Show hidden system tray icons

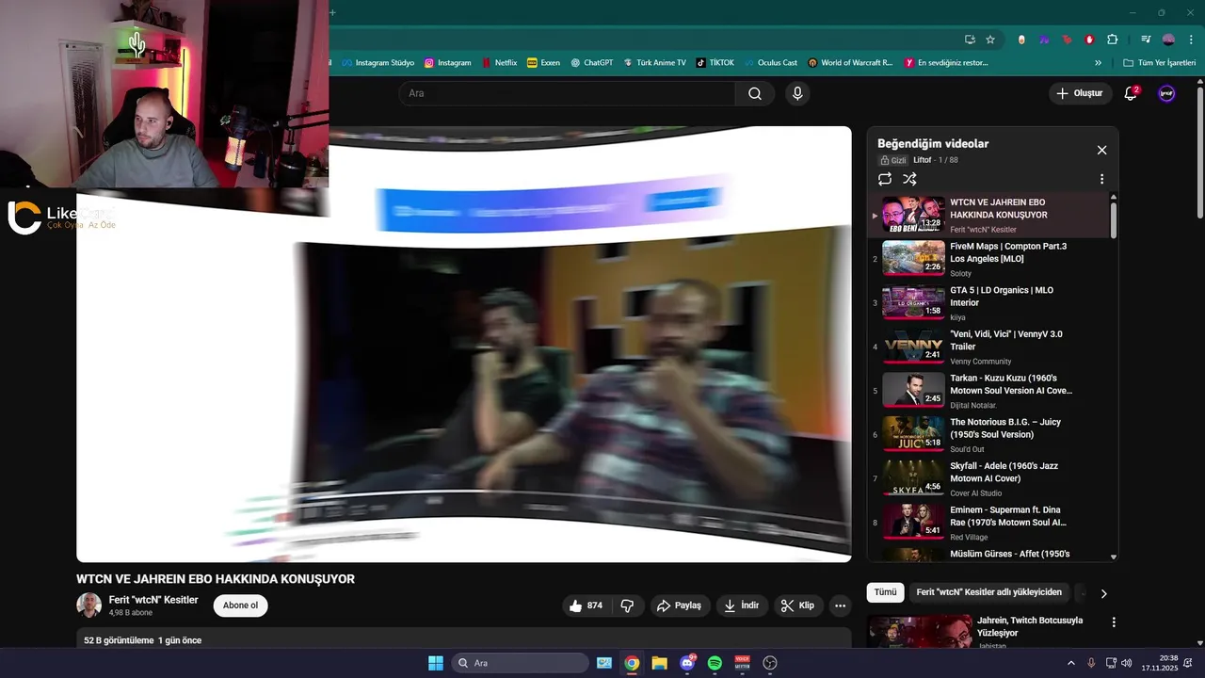(1071, 663)
